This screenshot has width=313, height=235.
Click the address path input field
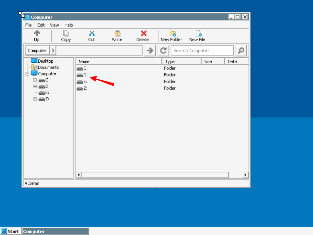pyautogui.click(x=99, y=51)
